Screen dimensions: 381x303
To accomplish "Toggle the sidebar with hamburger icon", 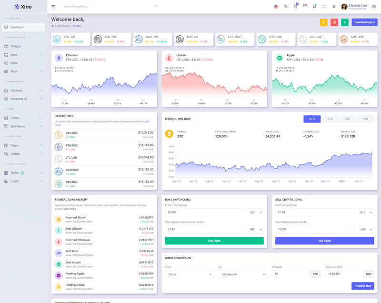I will click(53, 7).
